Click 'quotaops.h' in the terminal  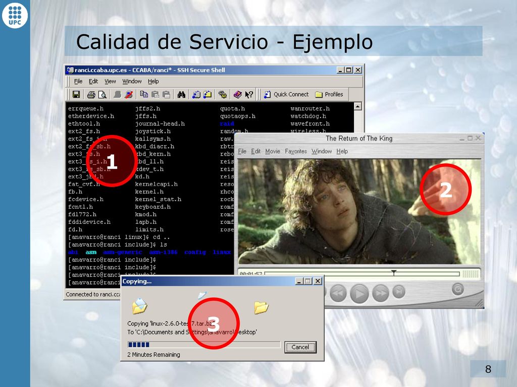(x=238, y=116)
